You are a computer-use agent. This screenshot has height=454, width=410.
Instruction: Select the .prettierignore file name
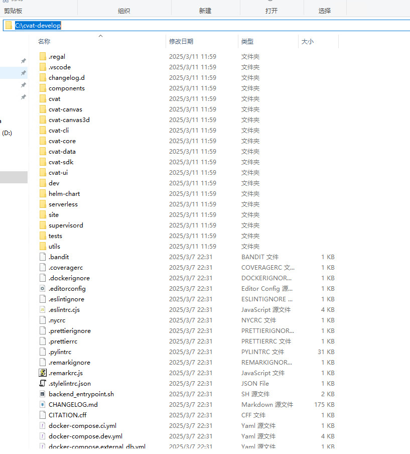(70, 330)
